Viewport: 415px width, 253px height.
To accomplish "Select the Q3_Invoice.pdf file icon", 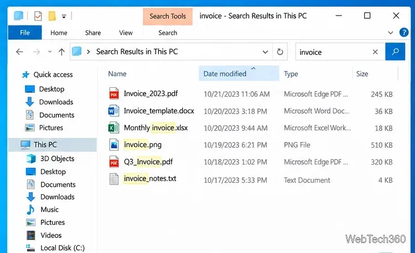I will 114,162.
